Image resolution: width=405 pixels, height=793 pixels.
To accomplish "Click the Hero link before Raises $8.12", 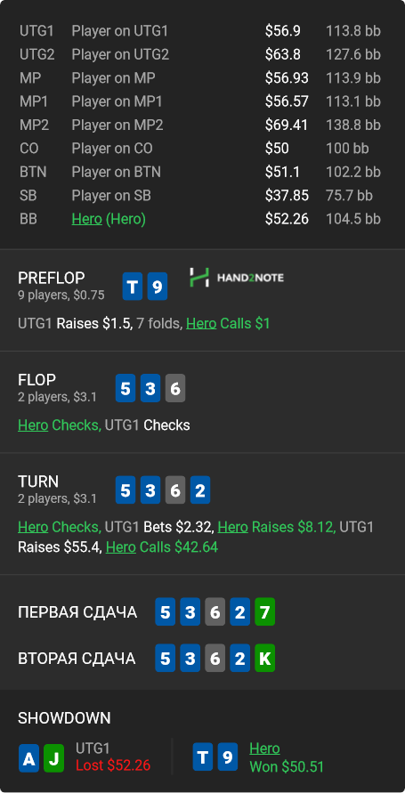I will click(232, 527).
